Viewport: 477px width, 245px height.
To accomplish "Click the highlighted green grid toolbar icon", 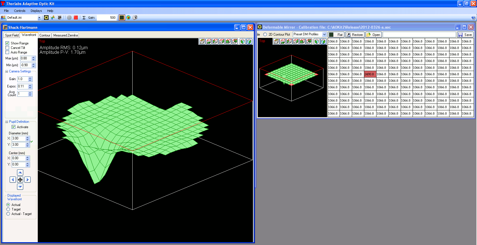I will [122, 18].
